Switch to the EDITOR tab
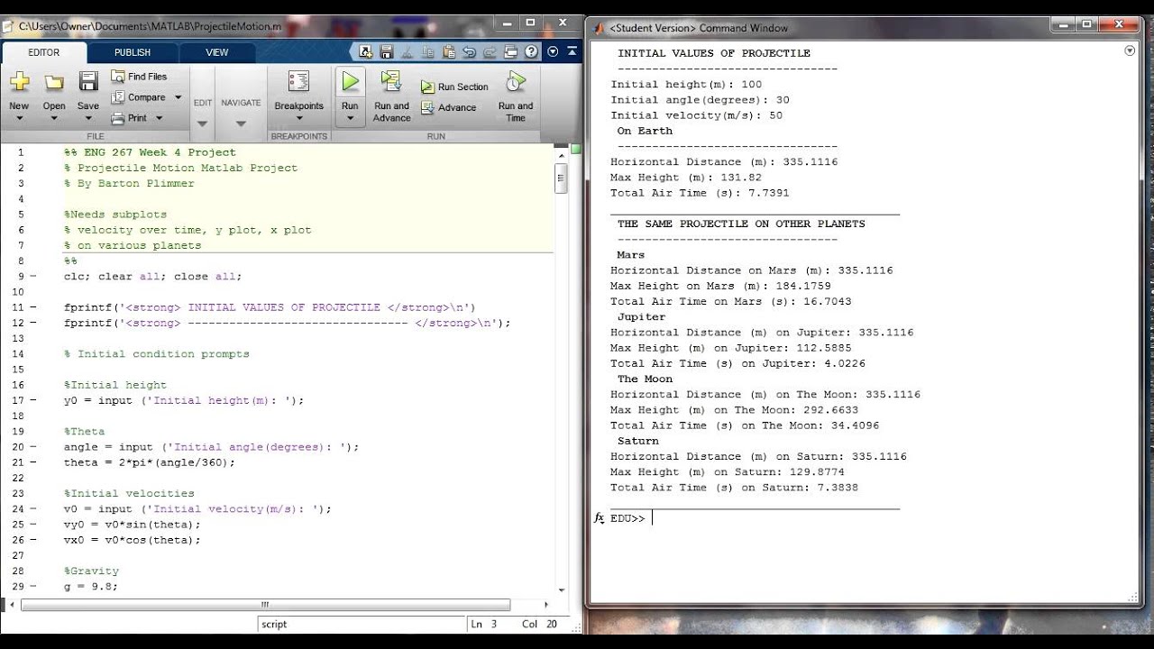This screenshot has width=1154, height=649. (43, 52)
